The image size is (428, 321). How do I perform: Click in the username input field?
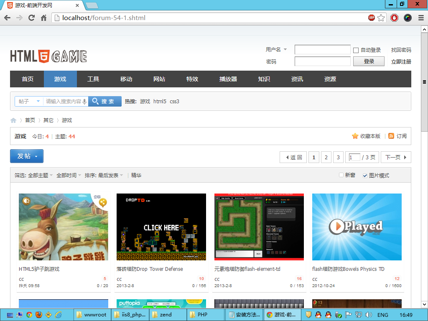click(322, 50)
